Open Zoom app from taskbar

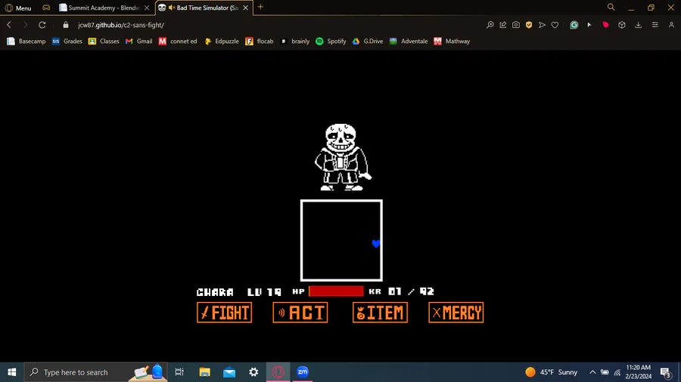(x=303, y=372)
